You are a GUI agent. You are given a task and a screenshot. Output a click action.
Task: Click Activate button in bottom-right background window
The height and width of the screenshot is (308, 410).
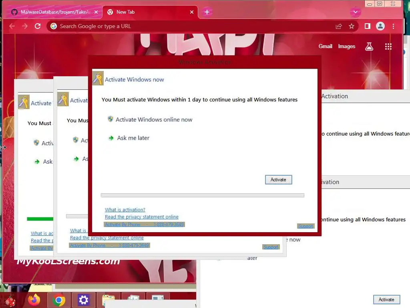point(386,300)
